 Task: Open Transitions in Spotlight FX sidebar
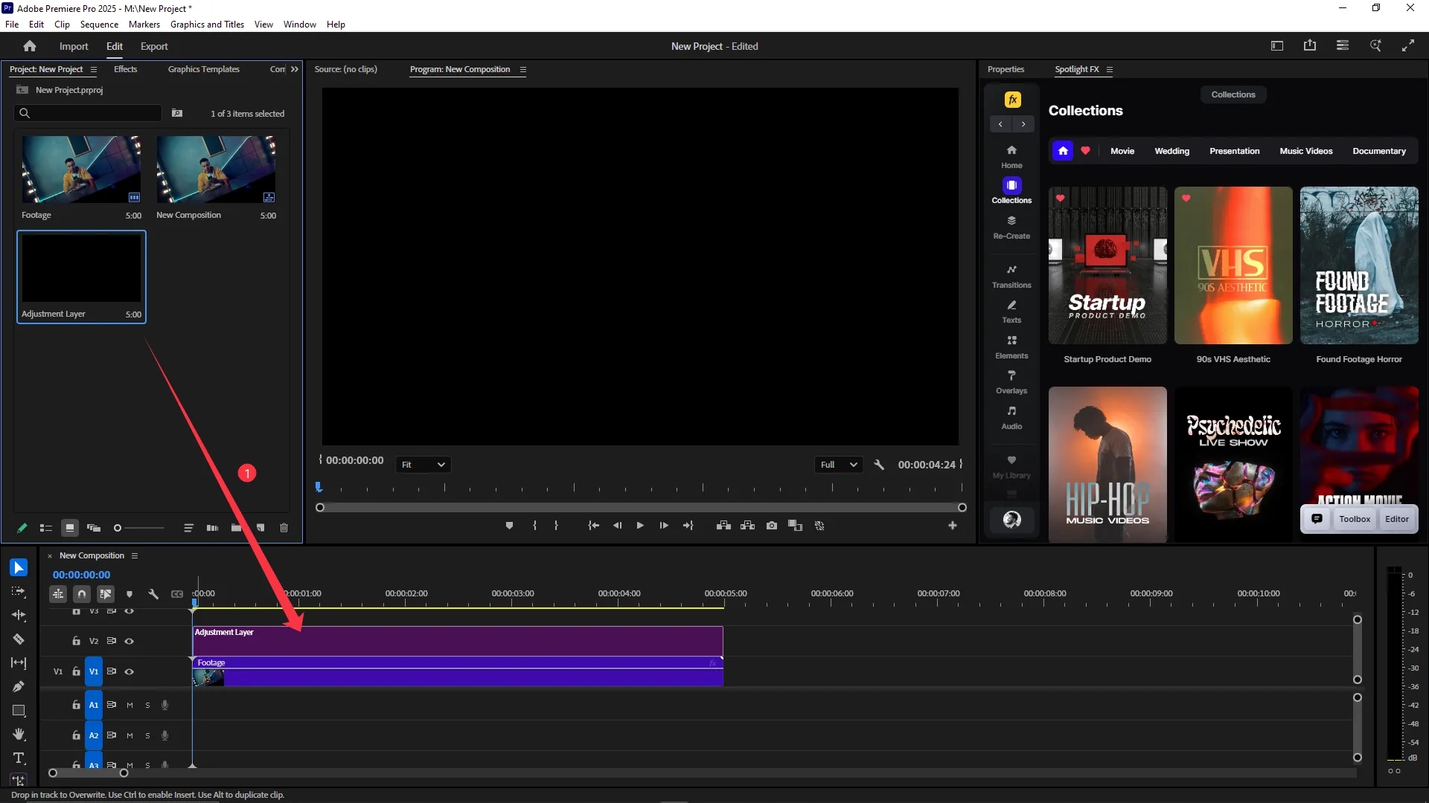click(1011, 276)
